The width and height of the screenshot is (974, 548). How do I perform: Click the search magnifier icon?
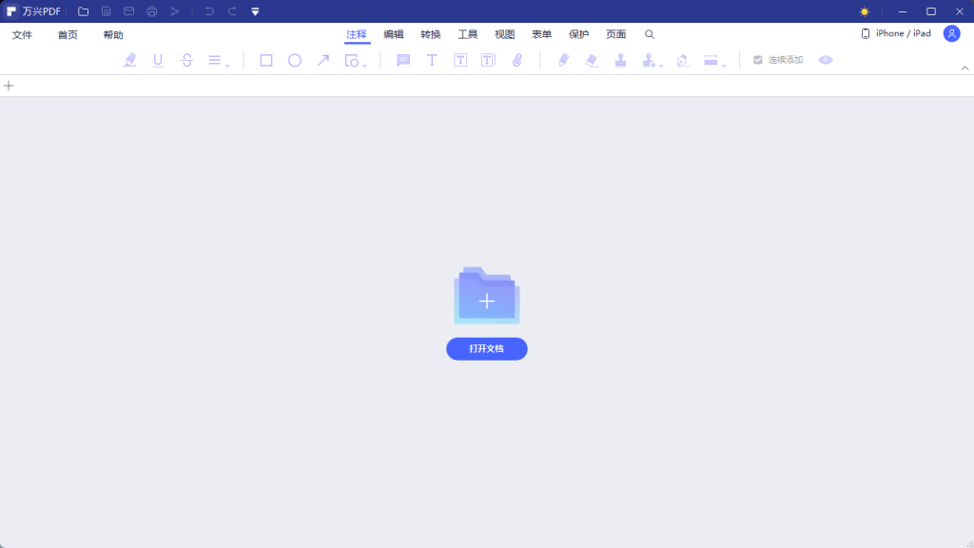point(649,35)
